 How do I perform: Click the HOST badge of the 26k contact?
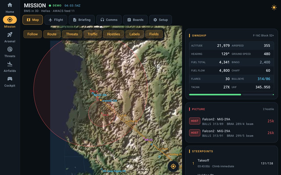click(195, 133)
